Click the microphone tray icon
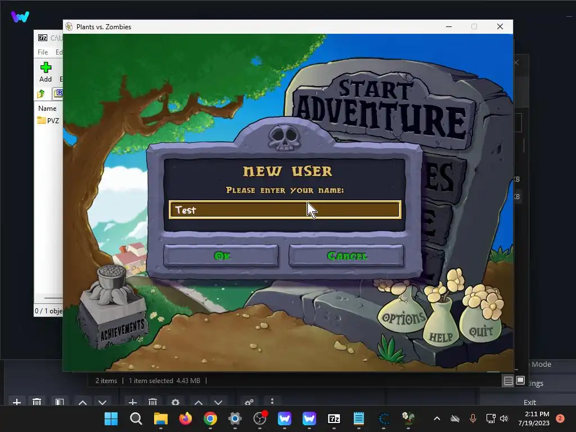The width and height of the screenshot is (576, 432). pyautogui.click(x=473, y=418)
